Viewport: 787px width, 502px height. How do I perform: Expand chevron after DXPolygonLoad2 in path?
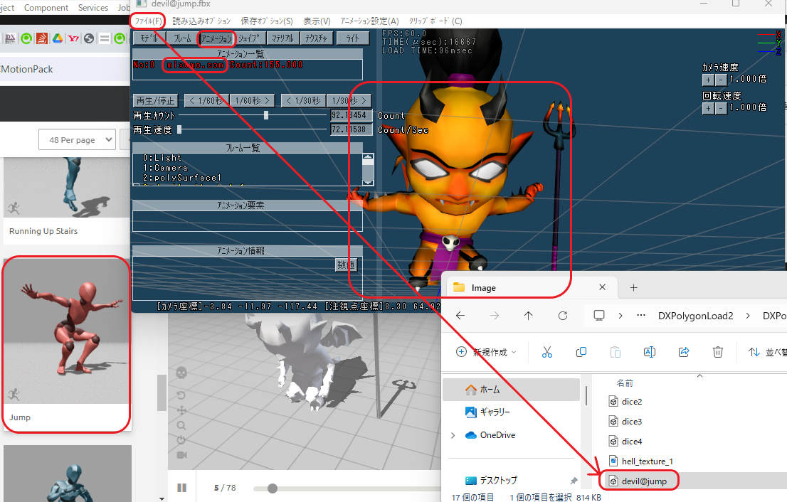(x=748, y=316)
